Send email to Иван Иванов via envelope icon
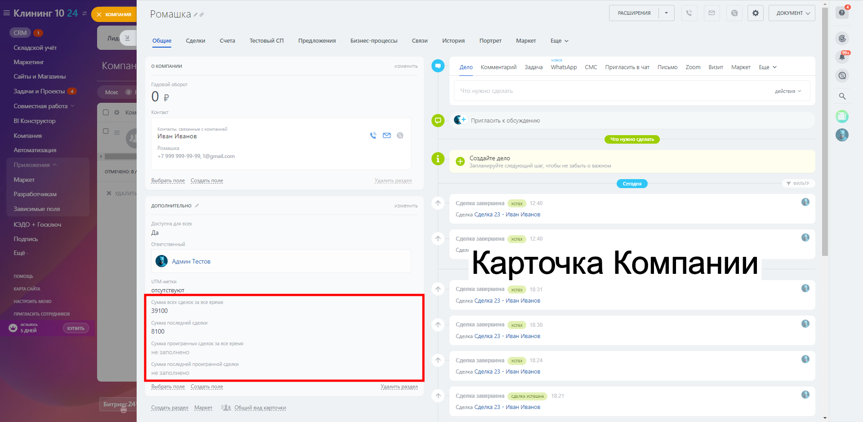This screenshot has height=422, width=863. (387, 135)
